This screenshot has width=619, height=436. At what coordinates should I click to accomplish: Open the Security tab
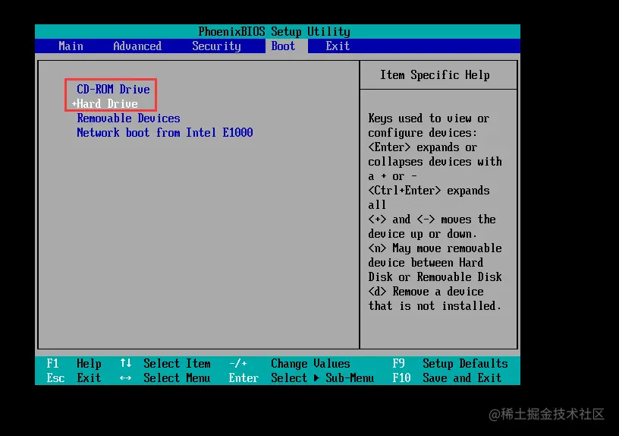pyautogui.click(x=216, y=46)
